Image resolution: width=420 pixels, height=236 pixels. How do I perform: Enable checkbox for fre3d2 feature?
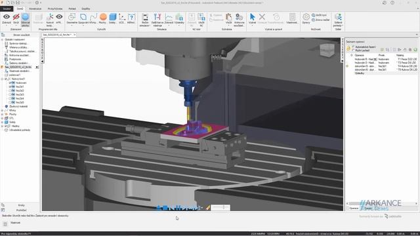coord(10,90)
